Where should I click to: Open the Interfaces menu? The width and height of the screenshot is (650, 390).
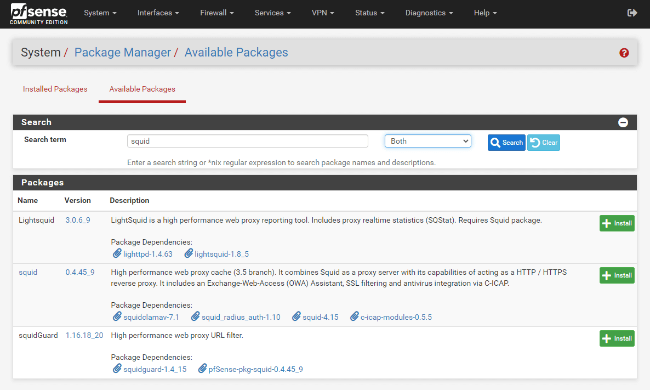[x=158, y=13]
